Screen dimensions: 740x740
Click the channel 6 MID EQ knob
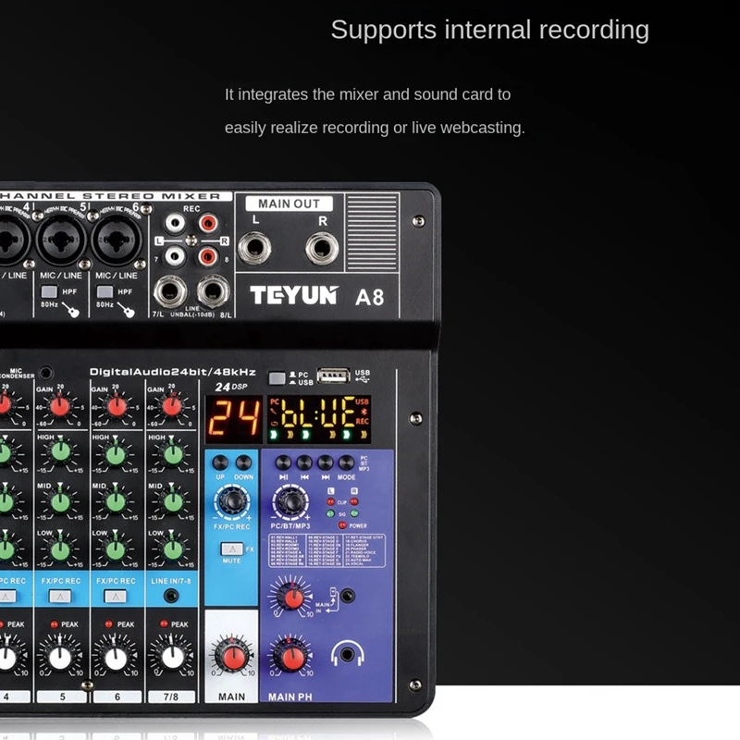pos(117,502)
